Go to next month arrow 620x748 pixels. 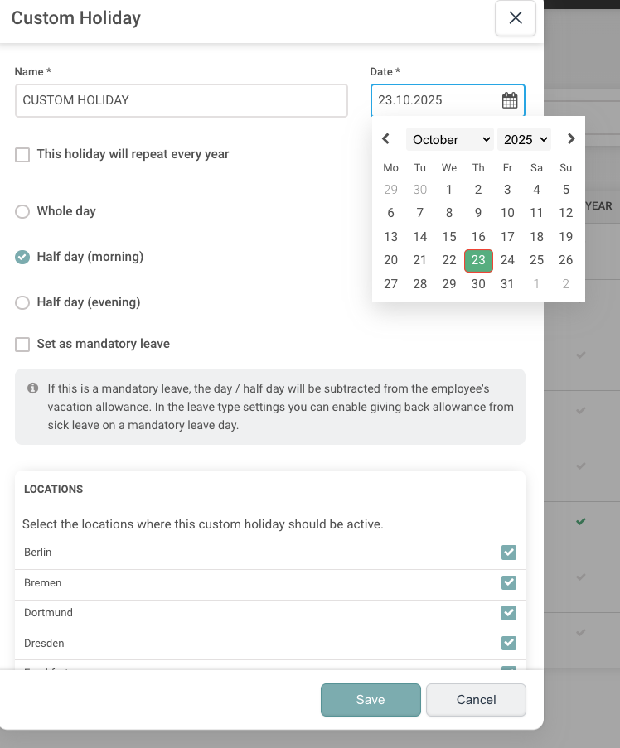click(x=571, y=139)
